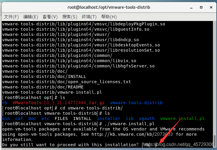Click the terminal vertical scrollbar thumb

click(x=215, y=141)
